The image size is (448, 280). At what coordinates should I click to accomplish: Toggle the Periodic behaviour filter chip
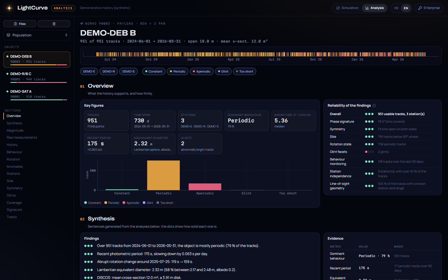[x=178, y=71]
